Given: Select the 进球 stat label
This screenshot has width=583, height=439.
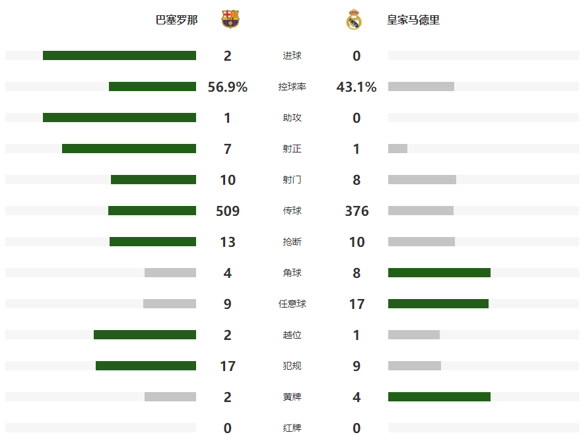Looking at the screenshot, I should pyautogui.click(x=292, y=55).
